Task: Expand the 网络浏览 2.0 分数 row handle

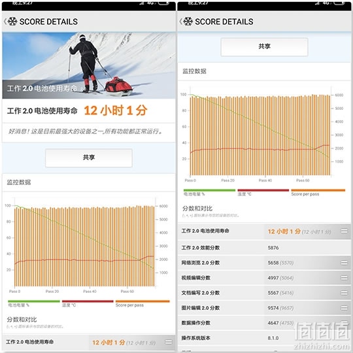Action: [344, 263]
